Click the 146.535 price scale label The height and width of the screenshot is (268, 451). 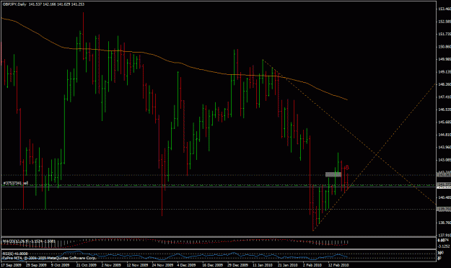(445, 110)
